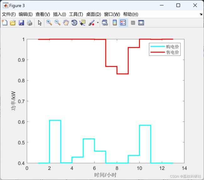Enable the Data Cursor tool
Viewport: 204px width, 180px height.
[x=83, y=23]
